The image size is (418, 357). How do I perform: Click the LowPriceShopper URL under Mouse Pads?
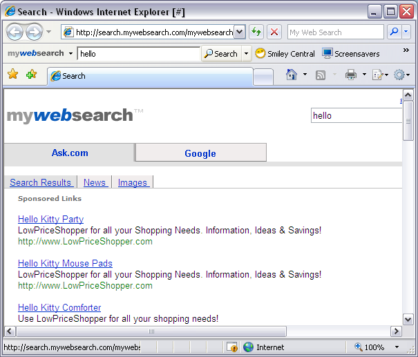coord(85,286)
